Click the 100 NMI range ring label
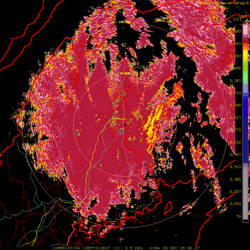The height and width of the screenshot is (250, 250). (x=125, y=22)
